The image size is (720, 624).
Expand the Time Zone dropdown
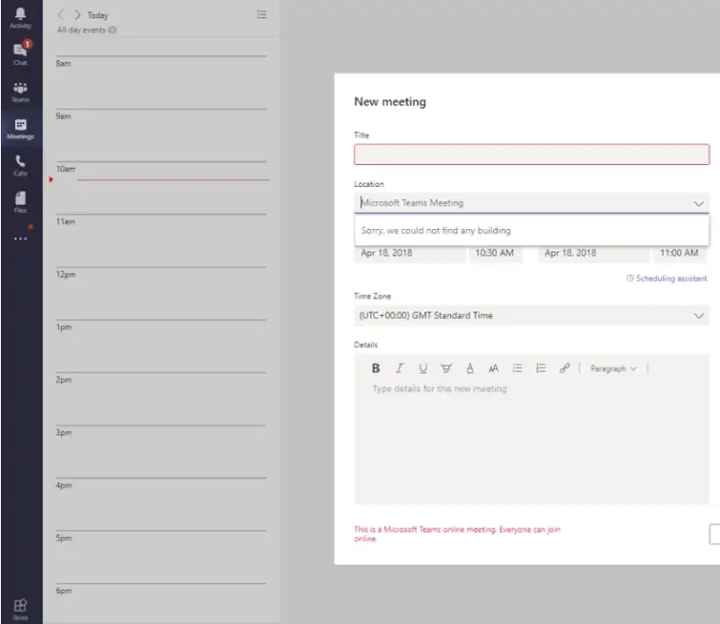(698, 316)
